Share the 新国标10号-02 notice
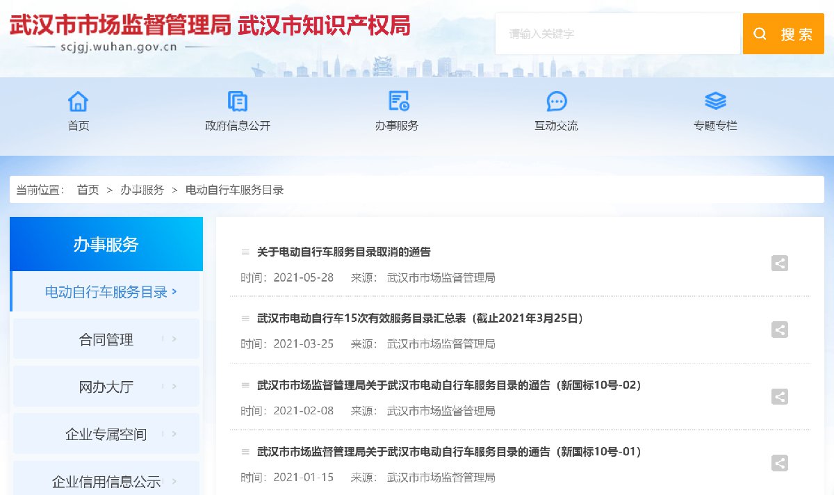This screenshot has height=495, width=834. point(780,397)
